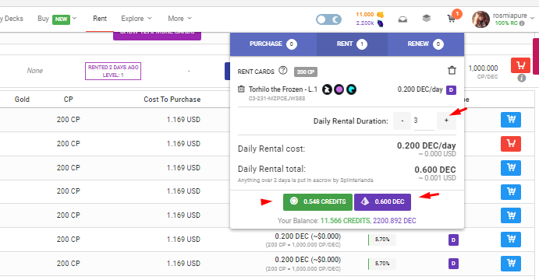539x280 pixels.
Task: Click the 200 CP badge
Action: 306,72
